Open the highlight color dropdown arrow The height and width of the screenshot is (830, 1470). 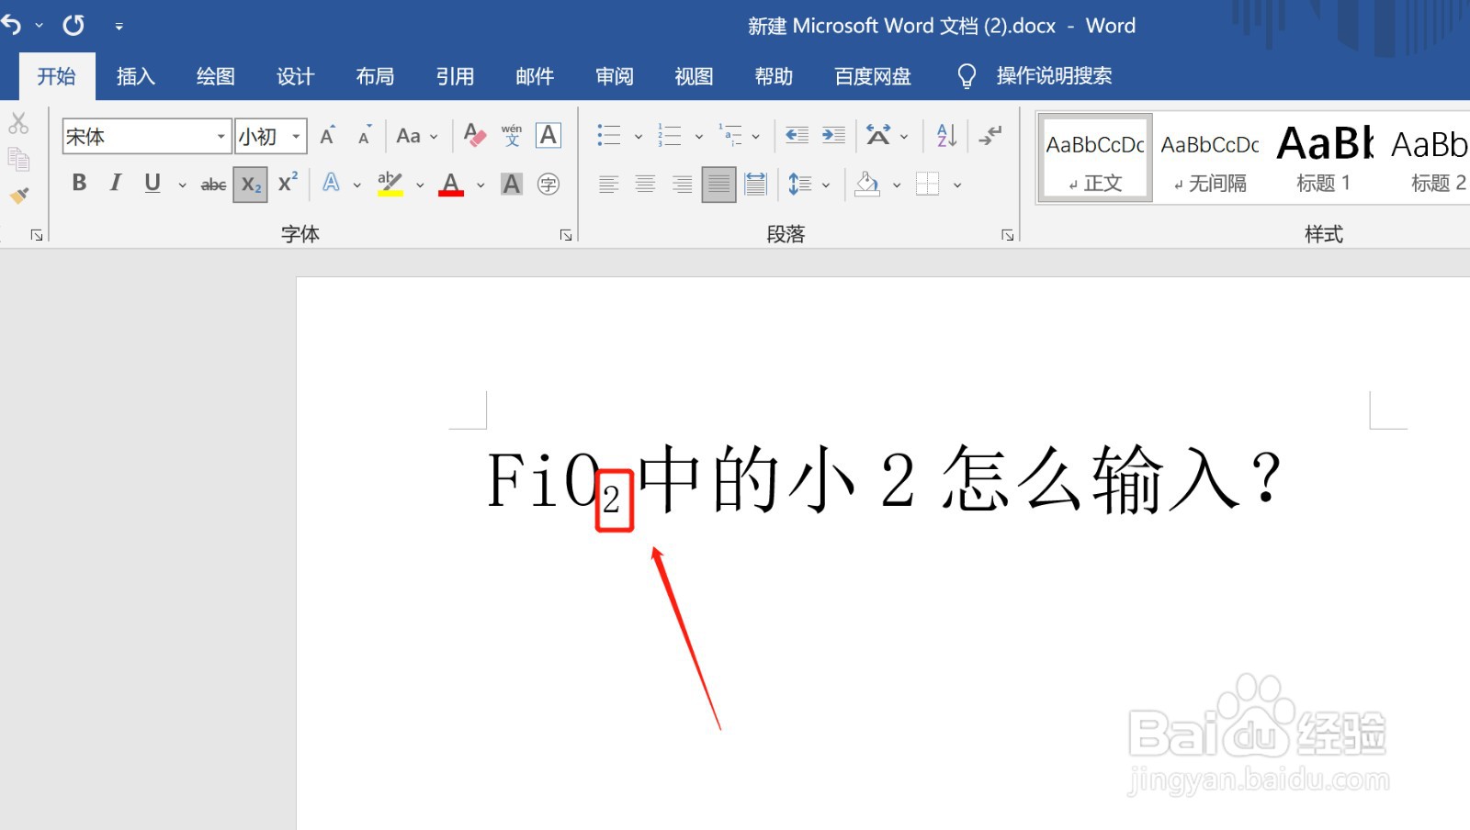coord(420,185)
